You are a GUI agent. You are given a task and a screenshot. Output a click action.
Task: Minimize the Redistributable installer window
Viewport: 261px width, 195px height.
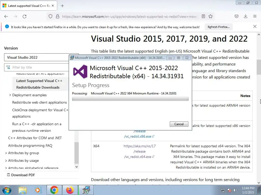[x=170, y=58]
